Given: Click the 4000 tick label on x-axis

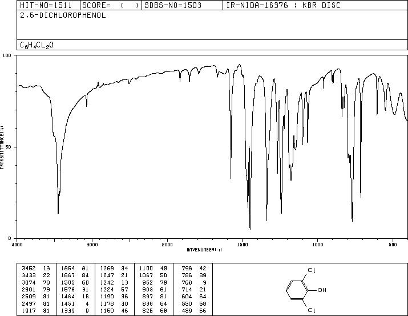Looking at the screenshot, I should coord(17,245).
